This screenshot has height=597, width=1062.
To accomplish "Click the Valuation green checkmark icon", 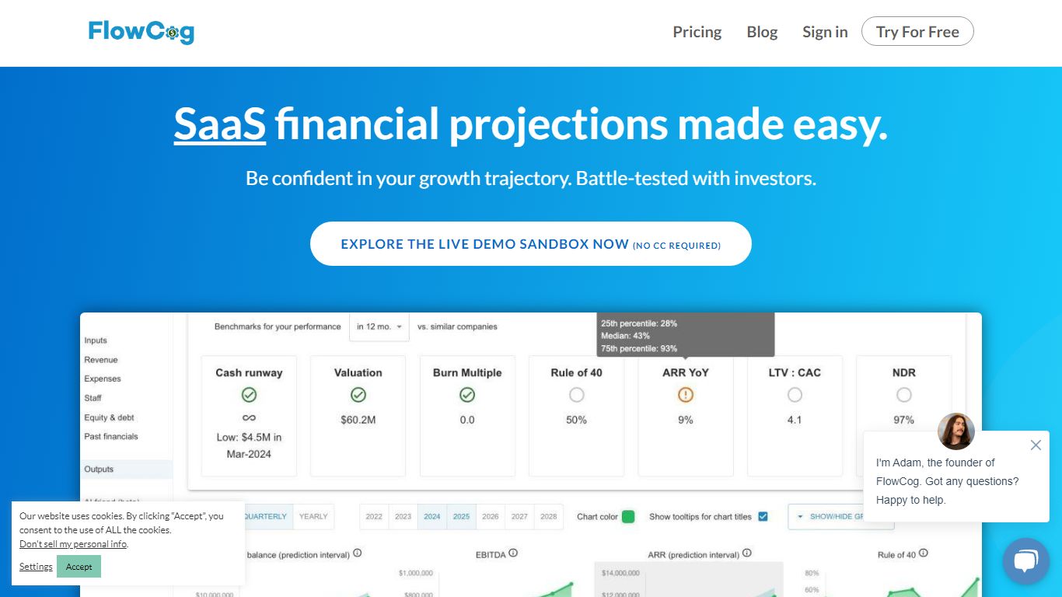I will click(x=358, y=395).
